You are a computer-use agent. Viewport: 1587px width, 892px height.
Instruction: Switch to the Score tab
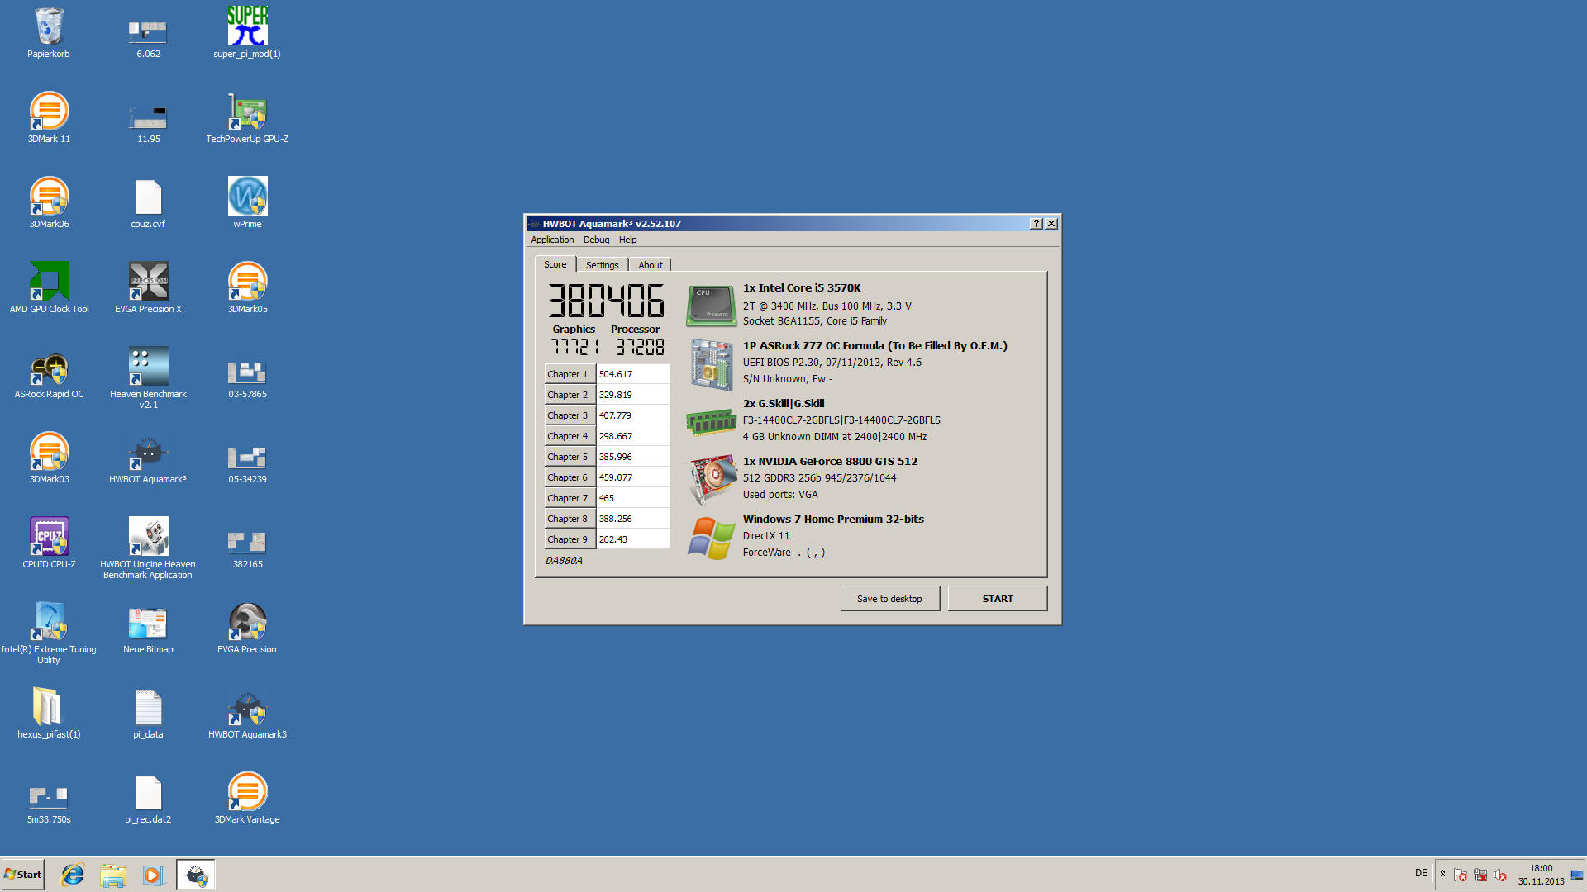click(555, 264)
